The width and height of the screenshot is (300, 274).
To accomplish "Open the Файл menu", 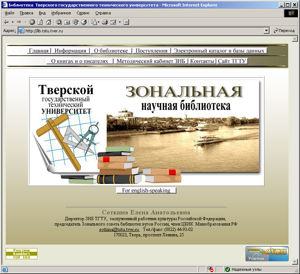I will tap(10, 13).
